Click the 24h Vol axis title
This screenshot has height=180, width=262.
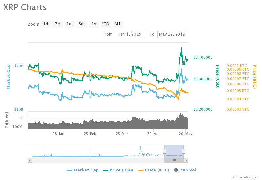[x=7, y=120]
